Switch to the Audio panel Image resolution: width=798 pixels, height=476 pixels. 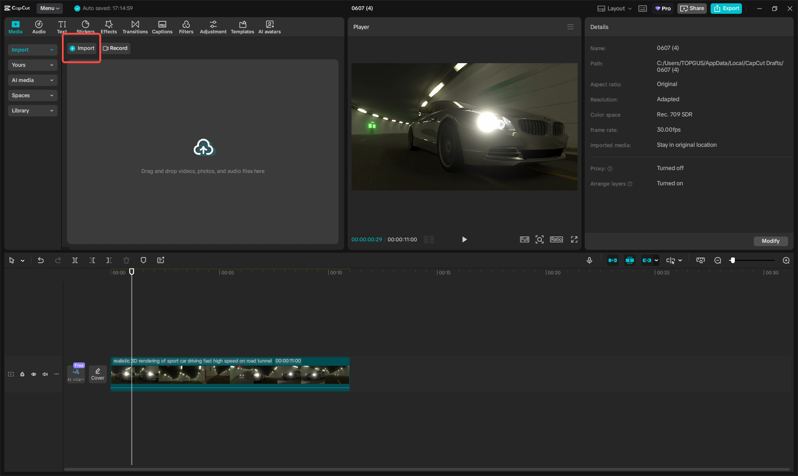click(x=38, y=27)
